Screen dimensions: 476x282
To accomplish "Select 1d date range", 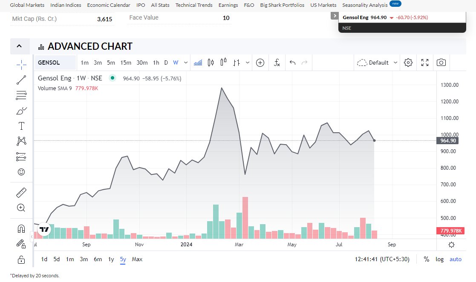I will pyautogui.click(x=44, y=259).
